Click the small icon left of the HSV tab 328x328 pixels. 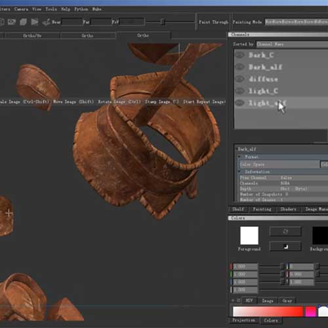(238, 300)
